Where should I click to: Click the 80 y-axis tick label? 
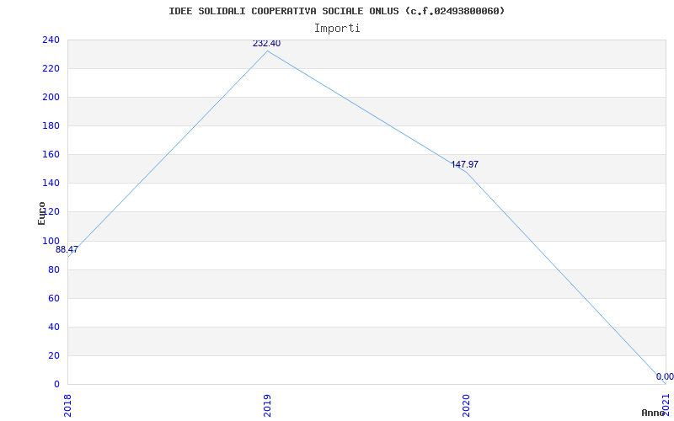(x=54, y=269)
